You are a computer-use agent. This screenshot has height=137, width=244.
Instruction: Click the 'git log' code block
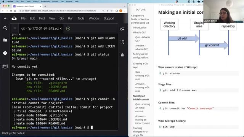(198, 127)
